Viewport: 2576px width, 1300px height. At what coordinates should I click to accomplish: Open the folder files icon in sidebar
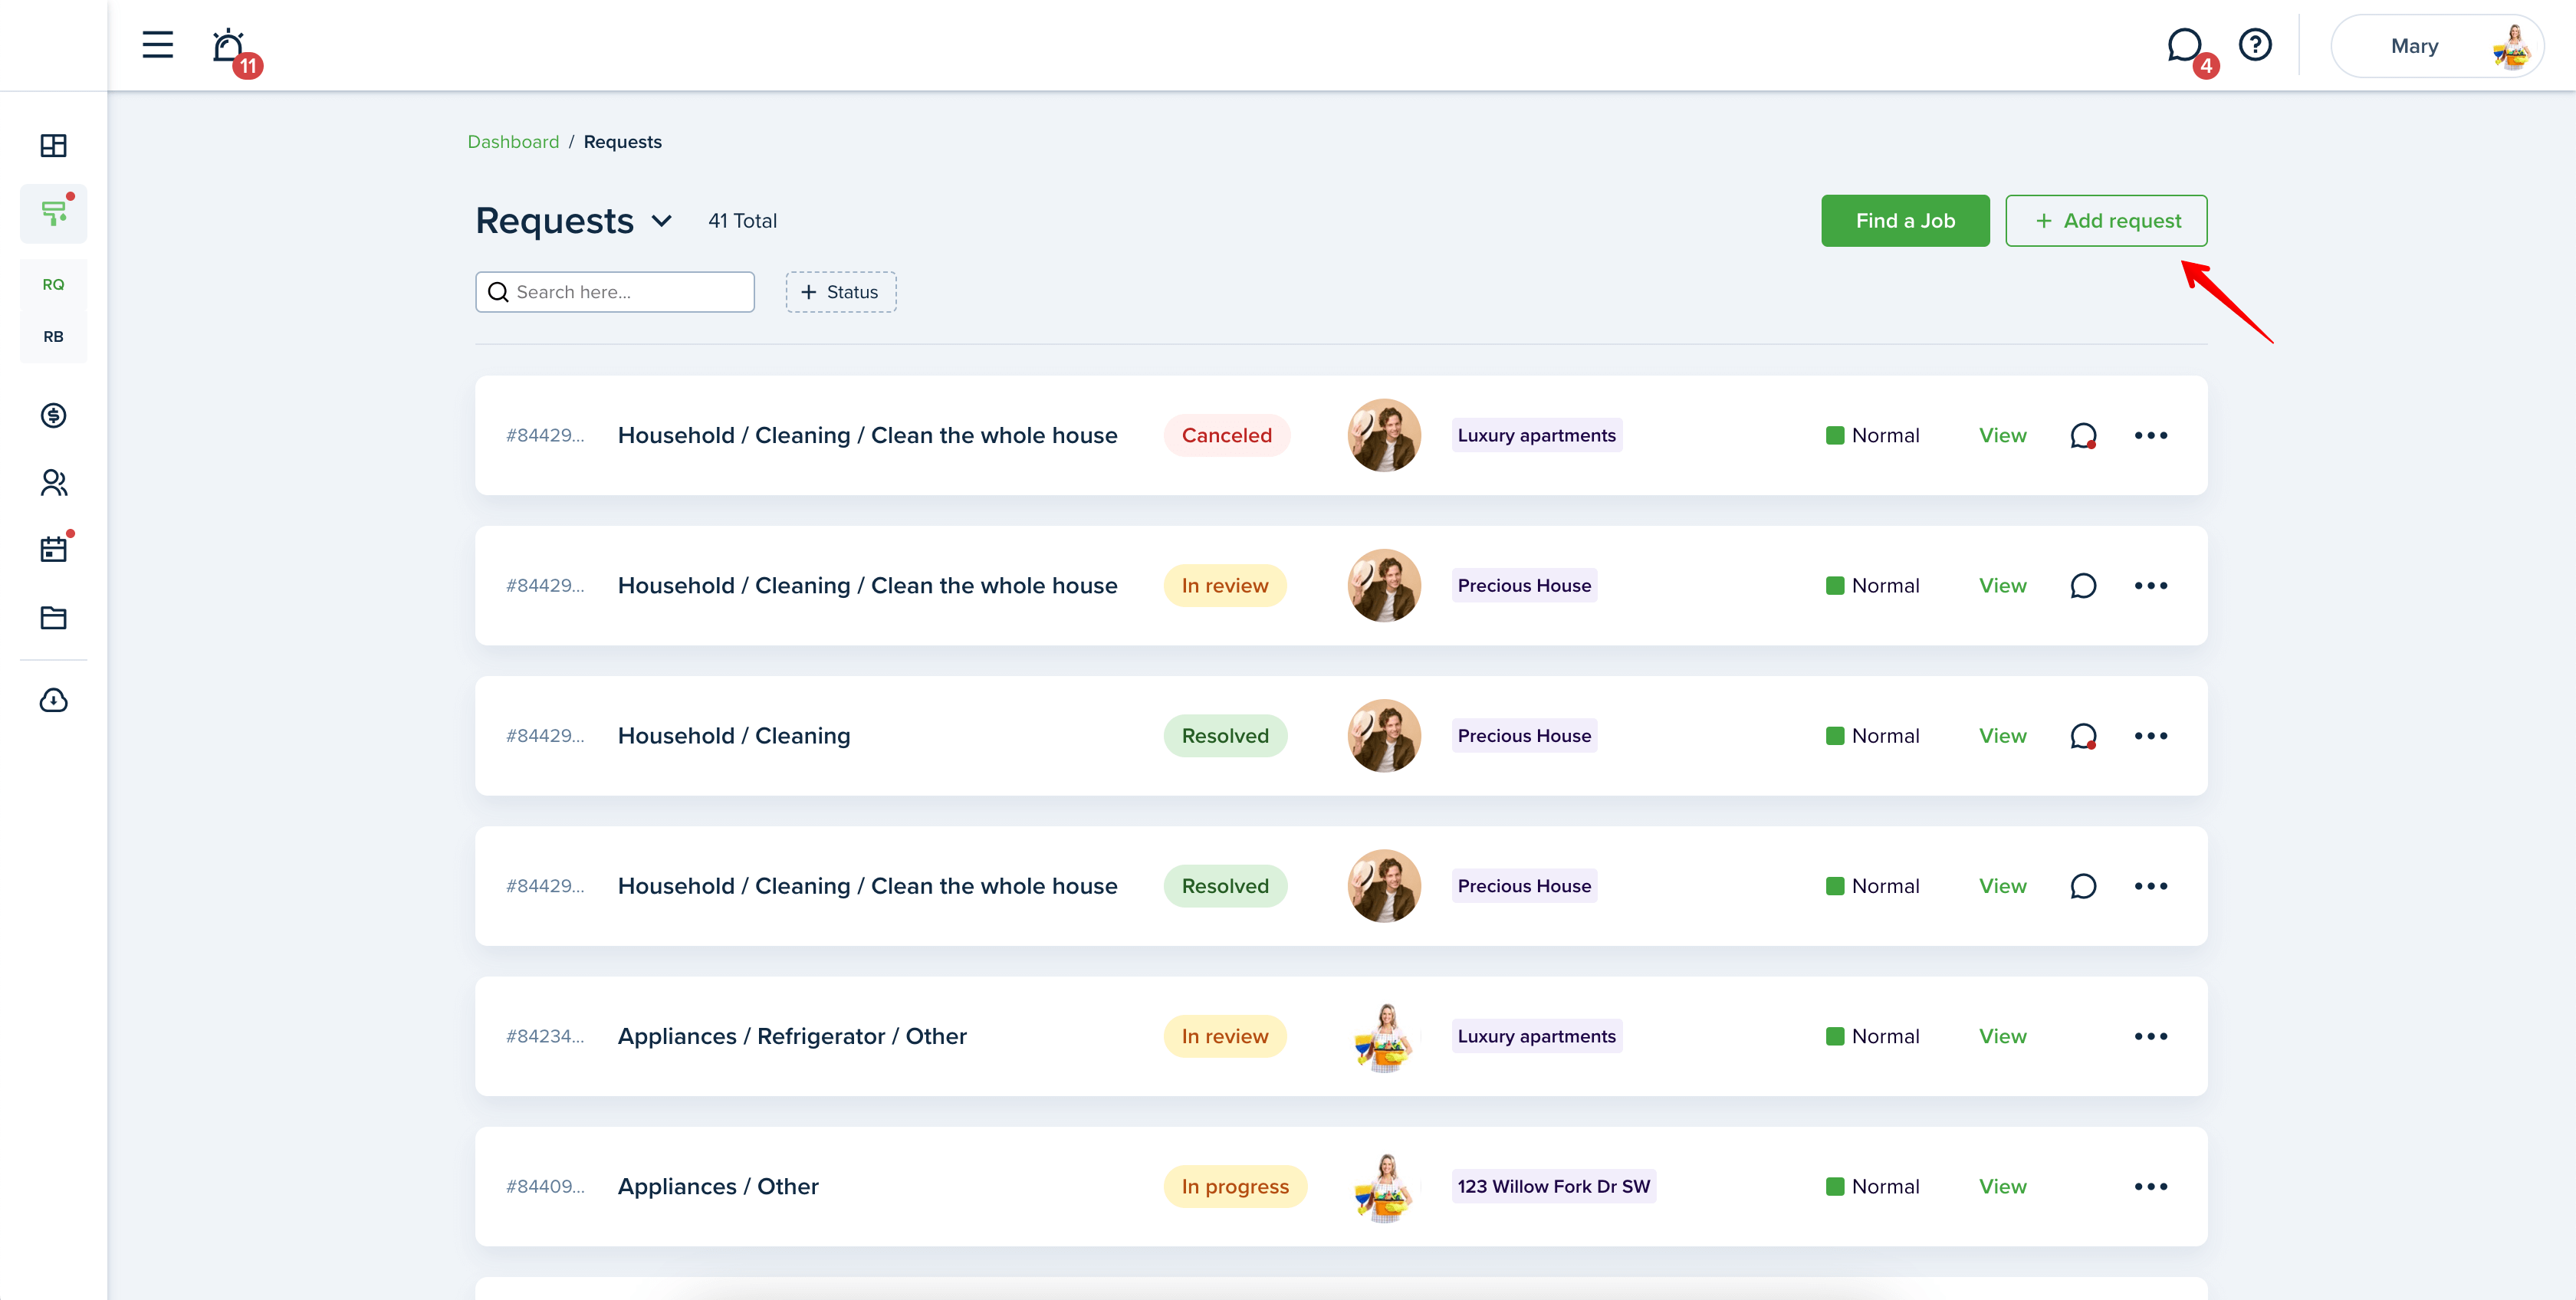[x=54, y=618]
